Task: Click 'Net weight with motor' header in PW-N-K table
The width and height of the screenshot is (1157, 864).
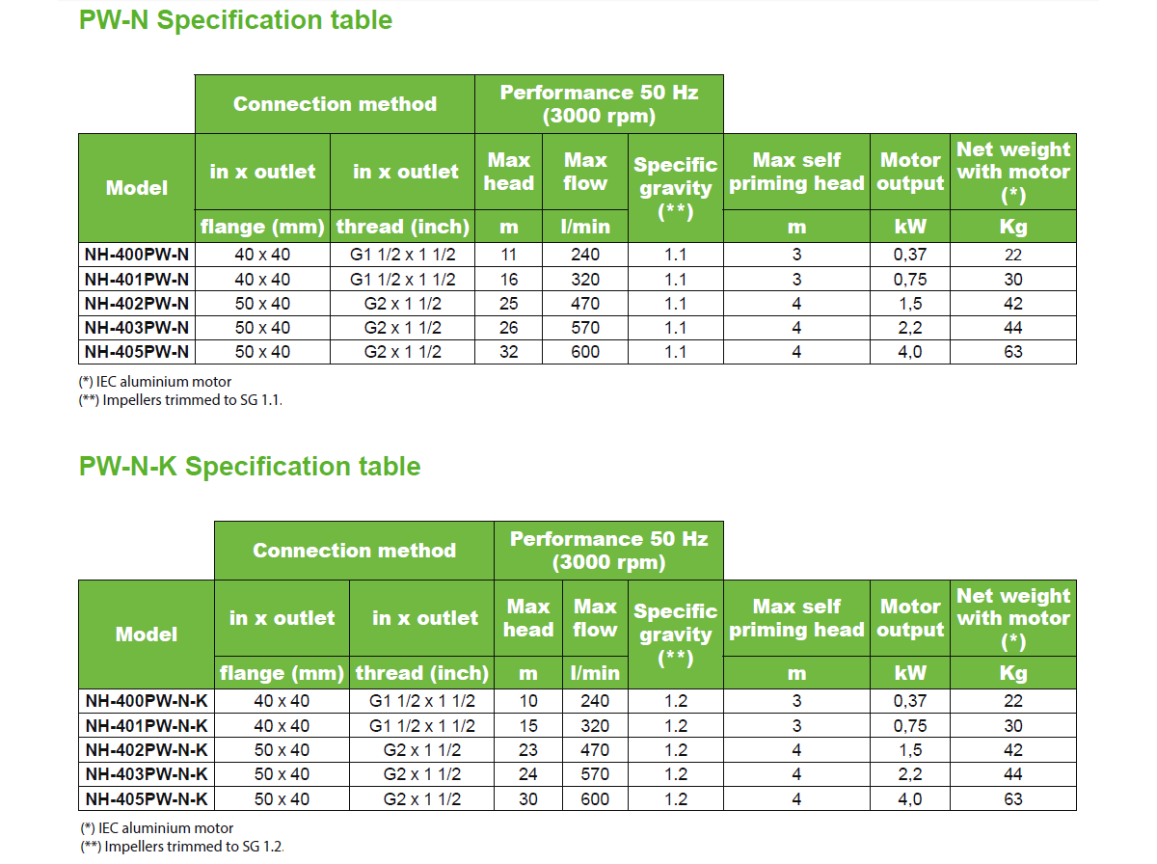Action: coord(1012,618)
